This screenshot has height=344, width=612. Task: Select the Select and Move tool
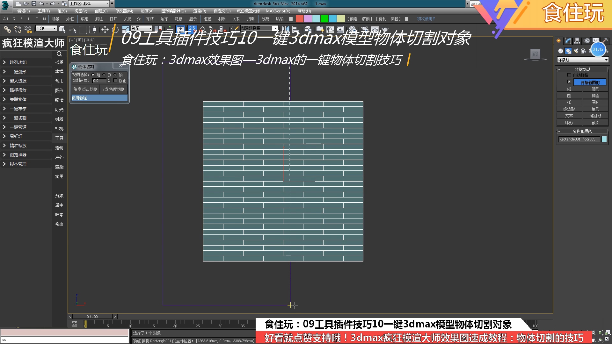(x=105, y=29)
